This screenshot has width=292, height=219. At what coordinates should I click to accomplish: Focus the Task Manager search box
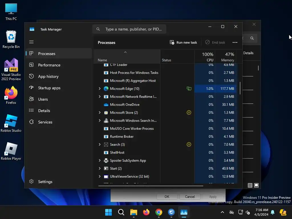click(129, 29)
